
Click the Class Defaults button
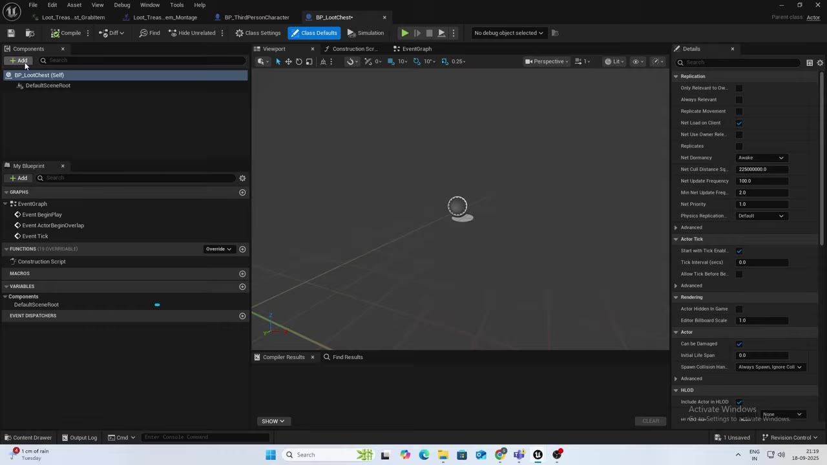pyautogui.click(x=314, y=33)
